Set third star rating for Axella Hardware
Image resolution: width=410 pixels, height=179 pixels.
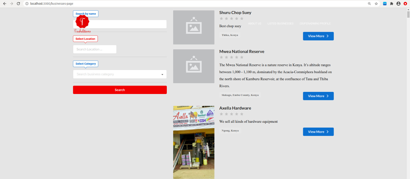click(x=232, y=114)
